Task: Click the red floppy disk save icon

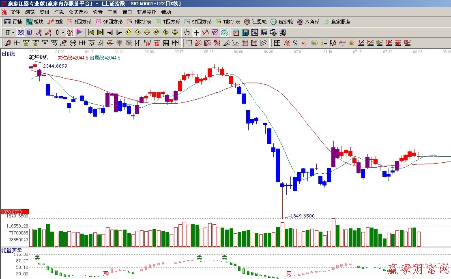Action: click(x=264, y=32)
